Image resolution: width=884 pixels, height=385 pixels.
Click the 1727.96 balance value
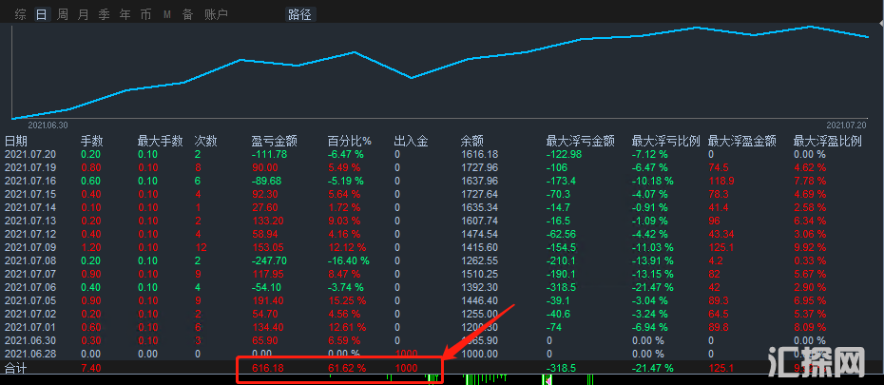[x=479, y=167]
